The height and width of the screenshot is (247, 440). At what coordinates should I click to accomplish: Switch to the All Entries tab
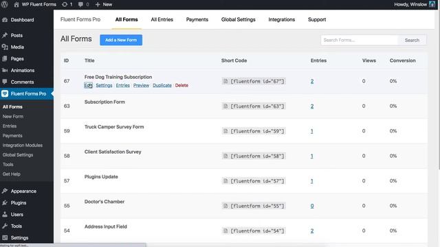(162, 20)
